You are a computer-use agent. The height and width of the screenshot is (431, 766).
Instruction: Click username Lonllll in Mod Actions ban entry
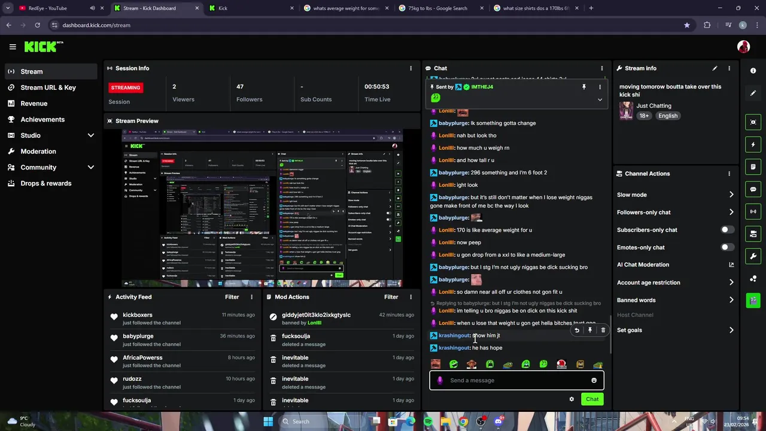pyautogui.click(x=314, y=323)
